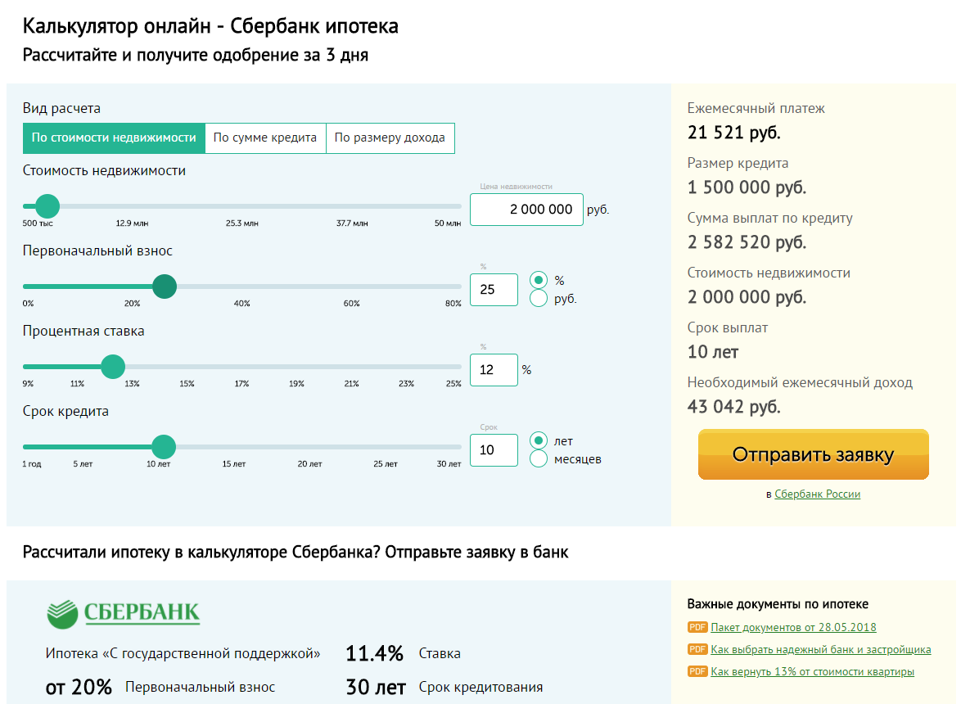The height and width of the screenshot is (704, 961).
Task: Click the '20 лет' term scale label
Action: tap(309, 464)
